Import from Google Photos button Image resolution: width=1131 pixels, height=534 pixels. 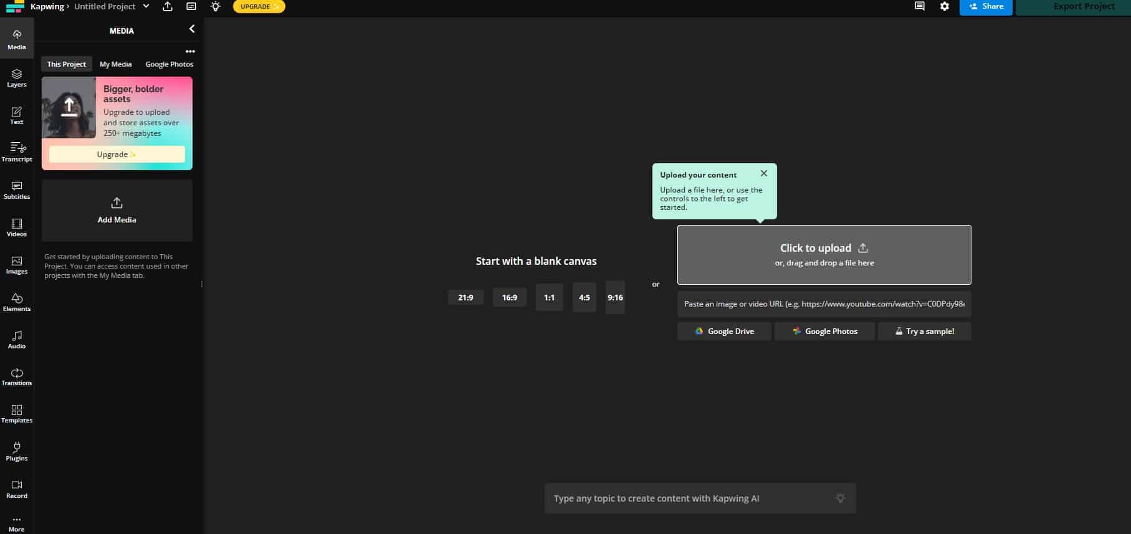pos(824,331)
